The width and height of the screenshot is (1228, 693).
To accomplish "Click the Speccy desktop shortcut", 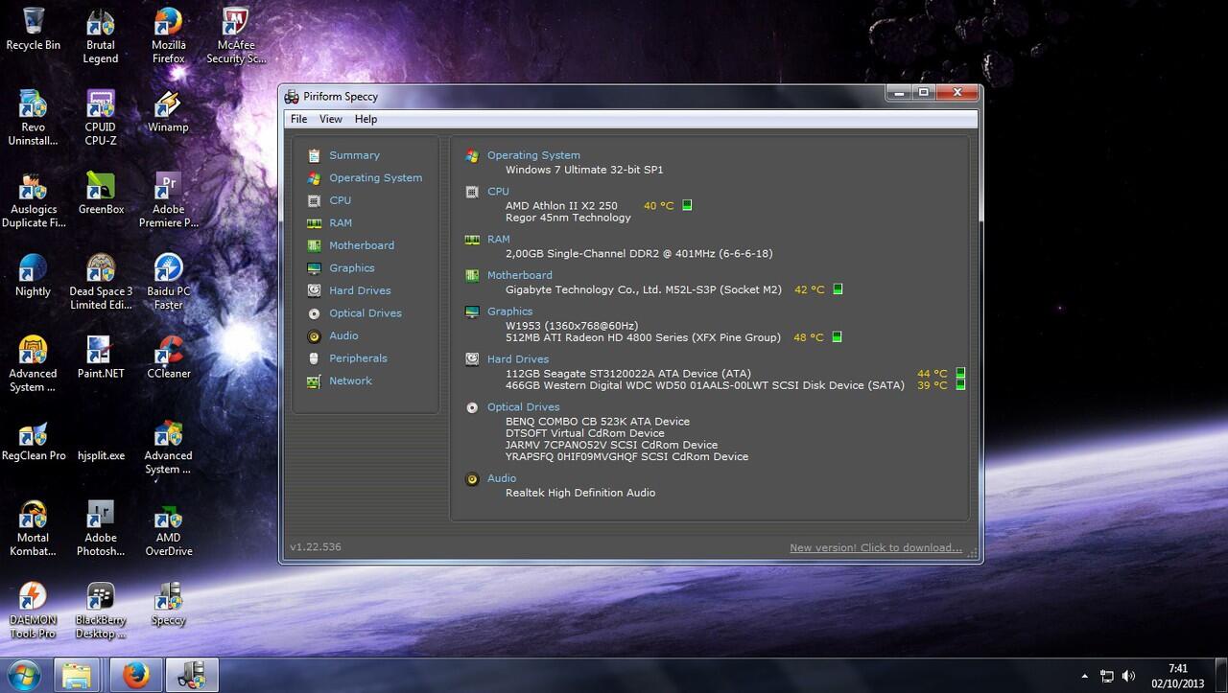I will point(168,606).
